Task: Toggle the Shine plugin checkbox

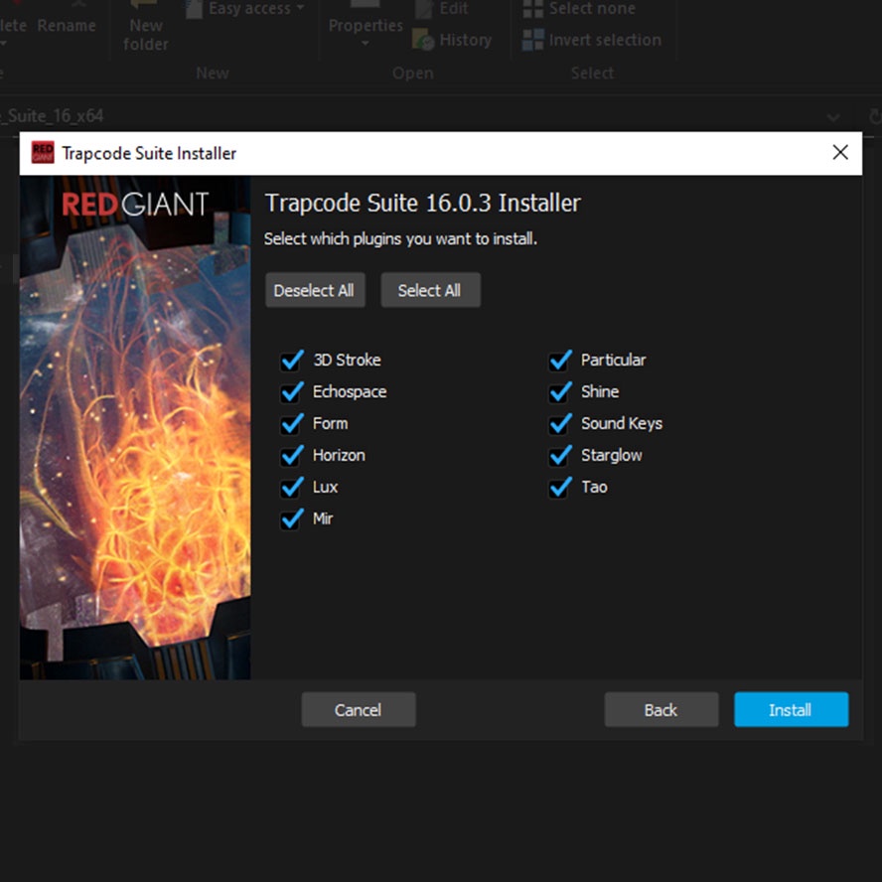Action: (560, 392)
